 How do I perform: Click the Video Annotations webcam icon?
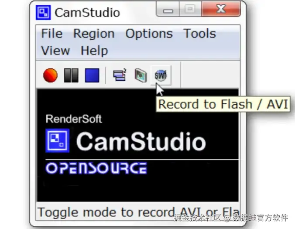141,75
